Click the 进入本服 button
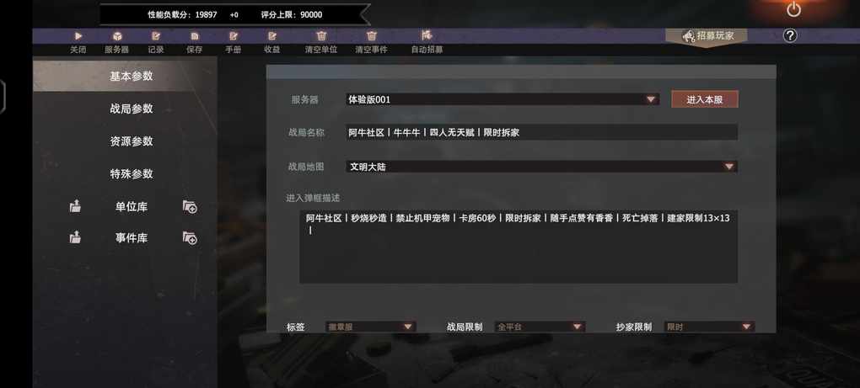Screen dimensions: 860x388 click(x=704, y=99)
